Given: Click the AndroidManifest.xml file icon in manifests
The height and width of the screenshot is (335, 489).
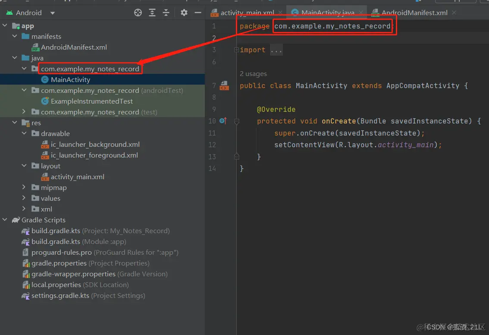Looking at the screenshot, I should (x=35, y=47).
